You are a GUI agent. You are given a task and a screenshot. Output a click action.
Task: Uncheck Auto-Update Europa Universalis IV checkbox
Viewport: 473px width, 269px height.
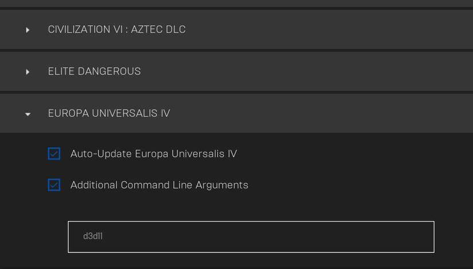[x=54, y=153]
